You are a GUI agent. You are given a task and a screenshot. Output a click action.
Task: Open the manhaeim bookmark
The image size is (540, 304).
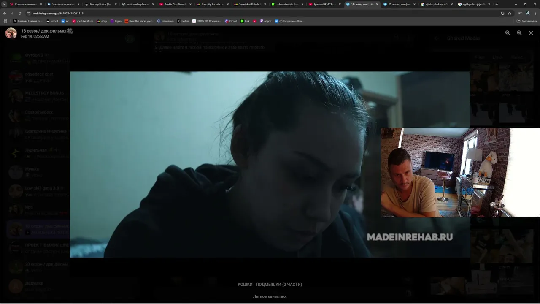click(x=165, y=21)
